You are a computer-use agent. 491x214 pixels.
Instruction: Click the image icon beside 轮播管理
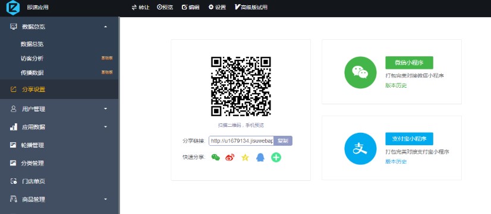(13, 145)
